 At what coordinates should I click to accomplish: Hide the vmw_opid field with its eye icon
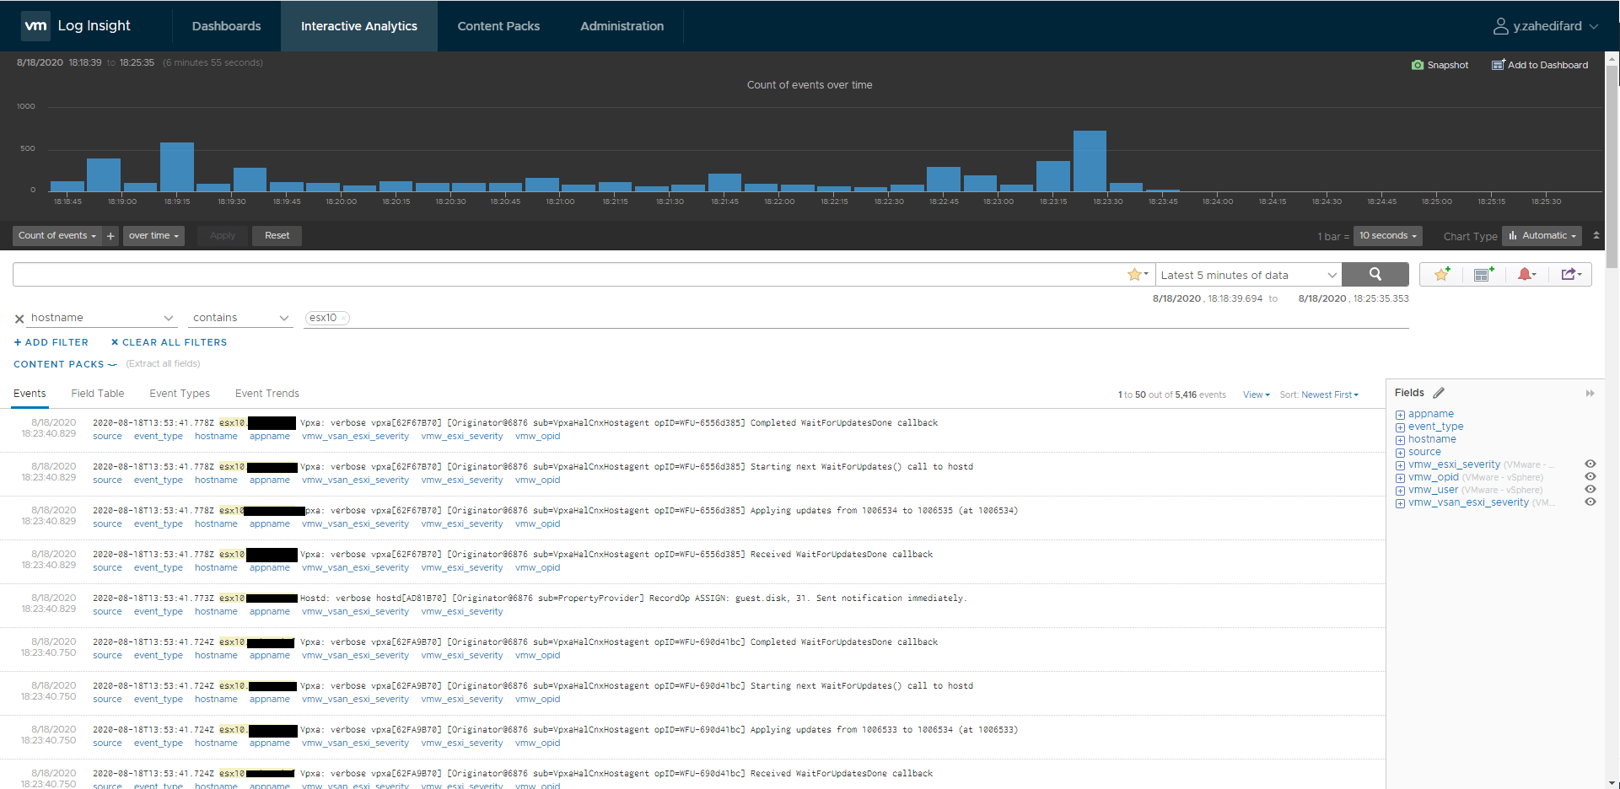click(x=1591, y=477)
